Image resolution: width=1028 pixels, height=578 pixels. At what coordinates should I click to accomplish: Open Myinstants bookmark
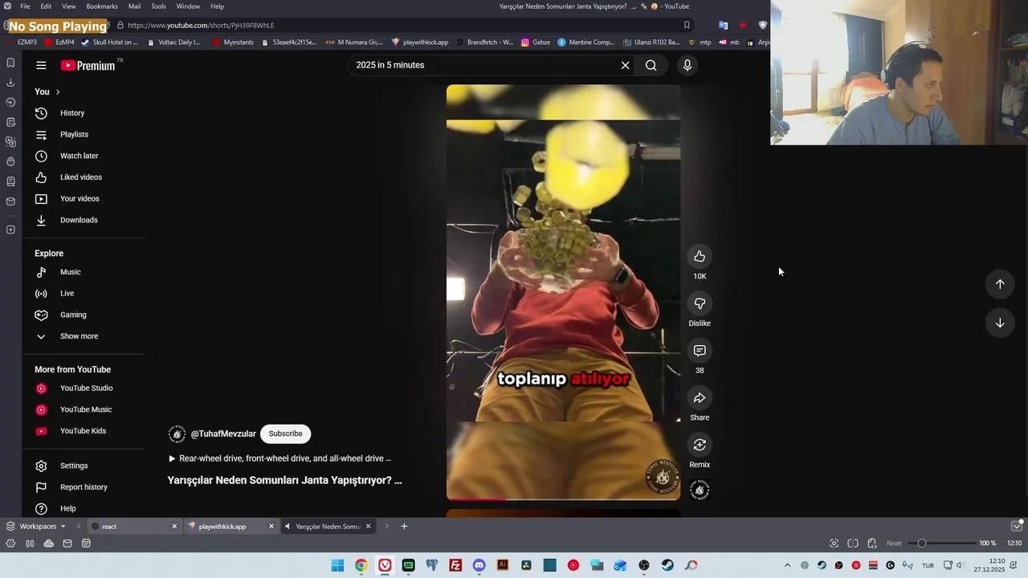coord(233,43)
